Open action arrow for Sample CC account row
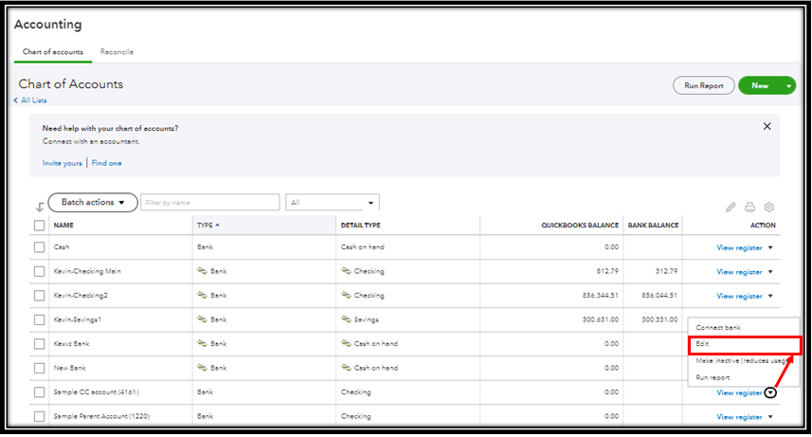 (x=770, y=393)
